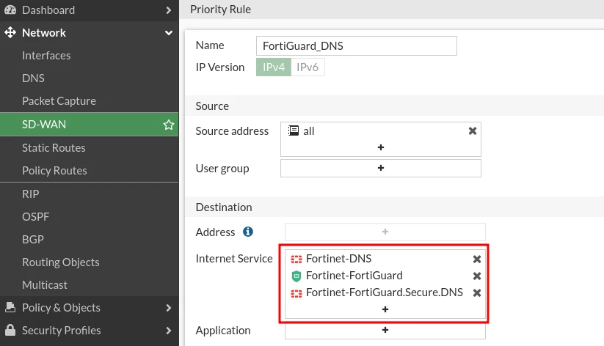Add a destination address with plus
604x346 pixels.
pyautogui.click(x=385, y=232)
